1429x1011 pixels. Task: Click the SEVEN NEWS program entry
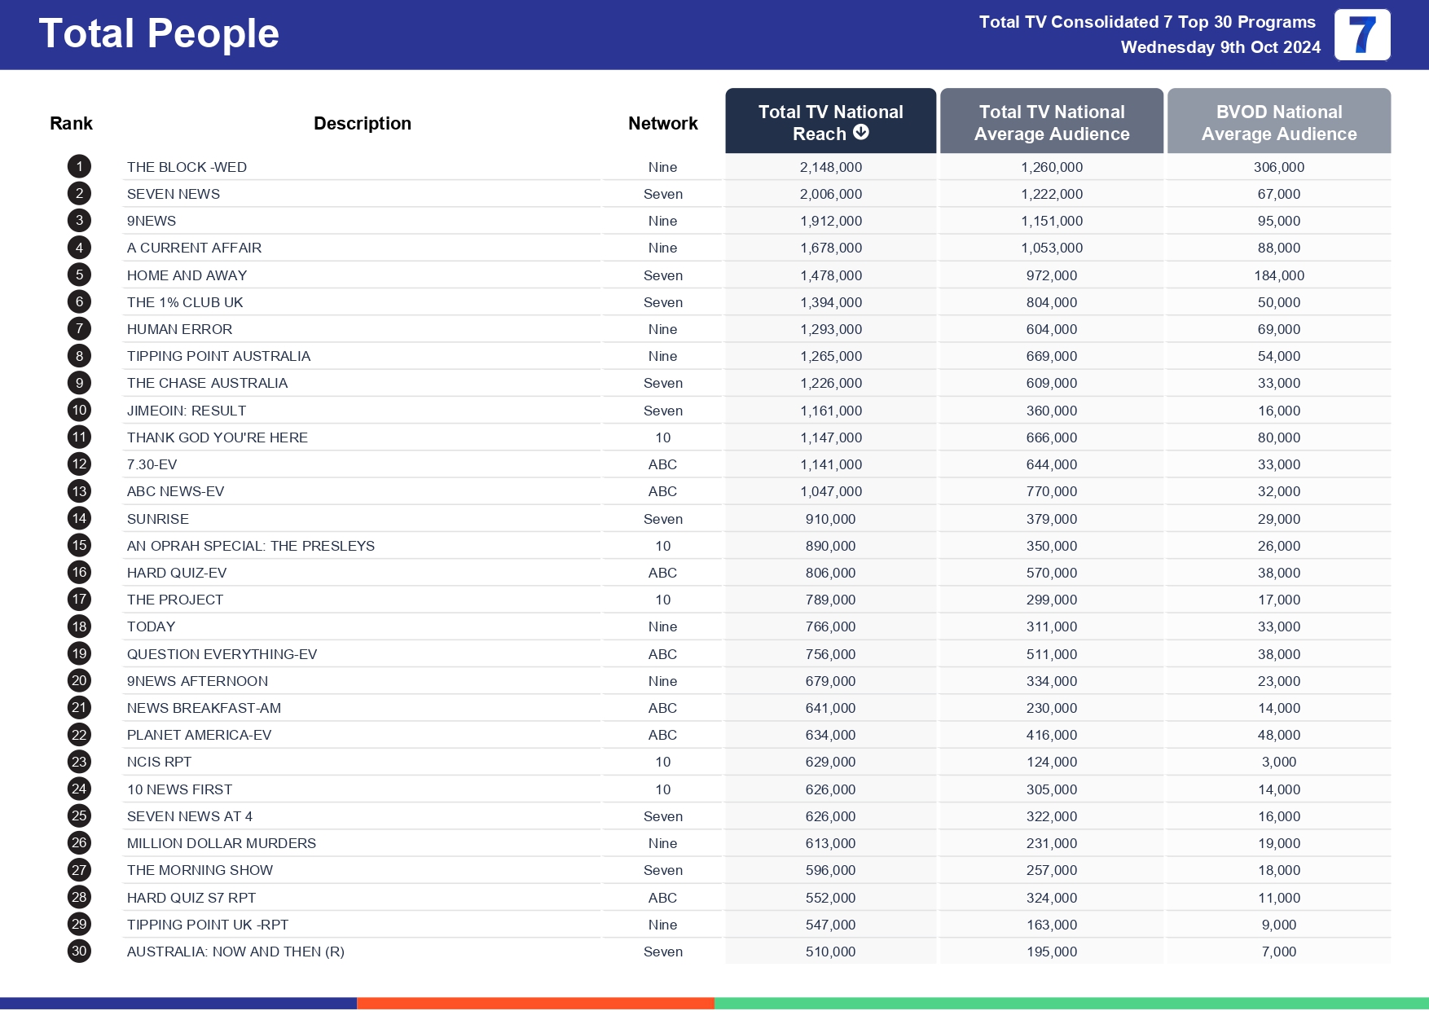click(x=173, y=194)
